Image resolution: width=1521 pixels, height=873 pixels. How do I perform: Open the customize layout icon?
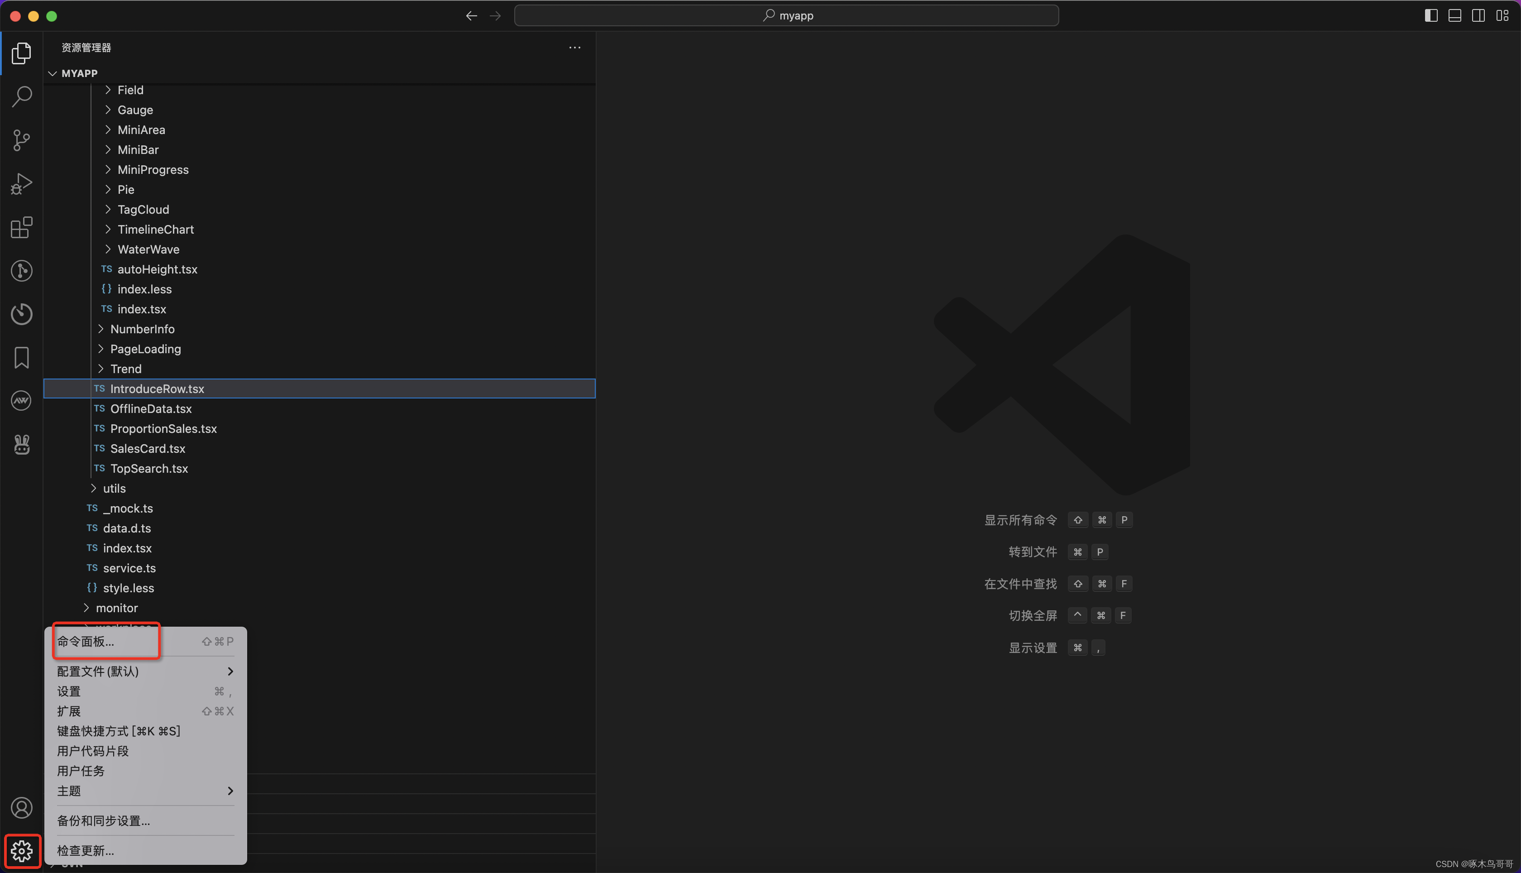pos(1502,15)
